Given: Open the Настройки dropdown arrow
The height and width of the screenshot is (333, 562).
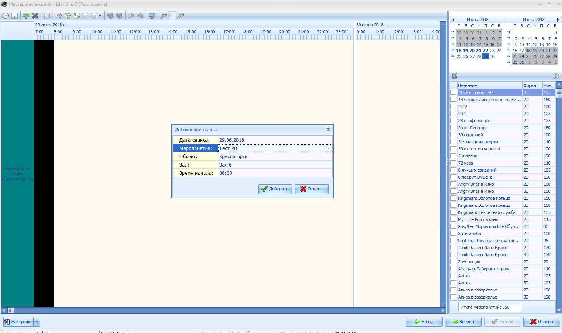Looking at the screenshot, I should [x=37, y=322].
